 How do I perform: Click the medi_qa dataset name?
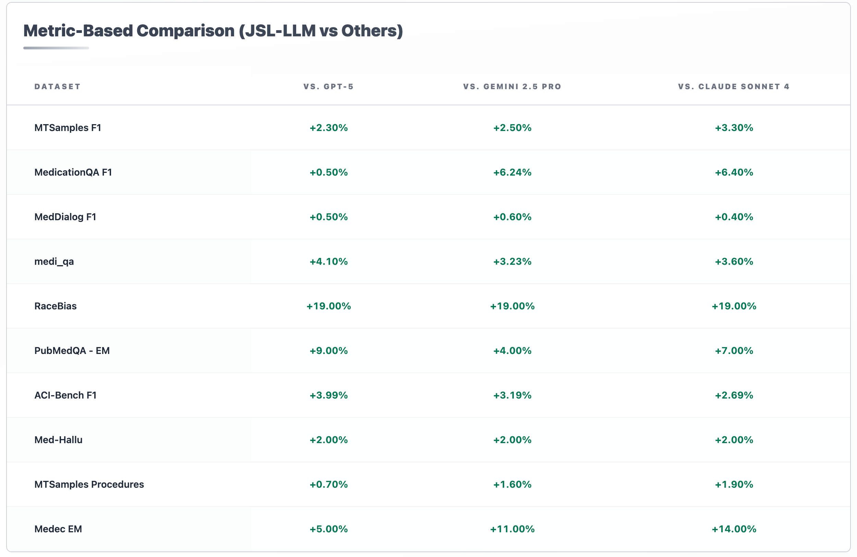coord(55,262)
